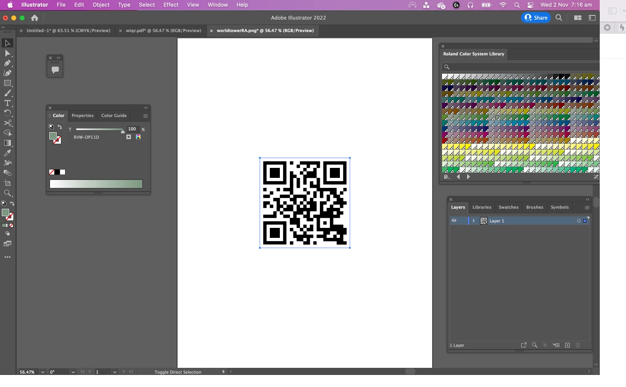Click the Draw mode icon in toolbar
The width and height of the screenshot is (626, 387).
coord(7,234)
